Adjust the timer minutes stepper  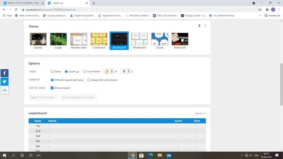pyautogui.click(x=112, y=72)
